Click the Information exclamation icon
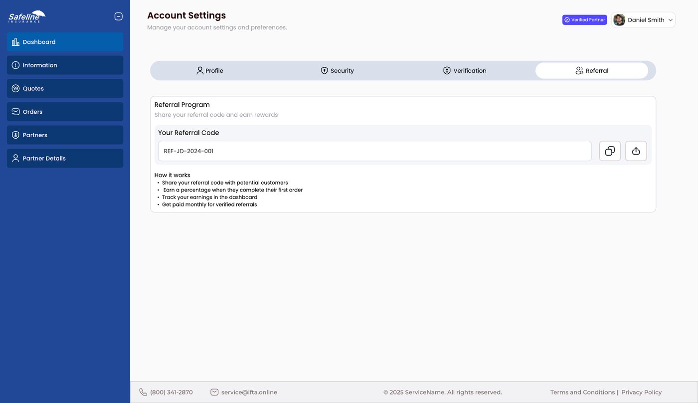Viewport: 698px width, 403px height. [15, 65]
